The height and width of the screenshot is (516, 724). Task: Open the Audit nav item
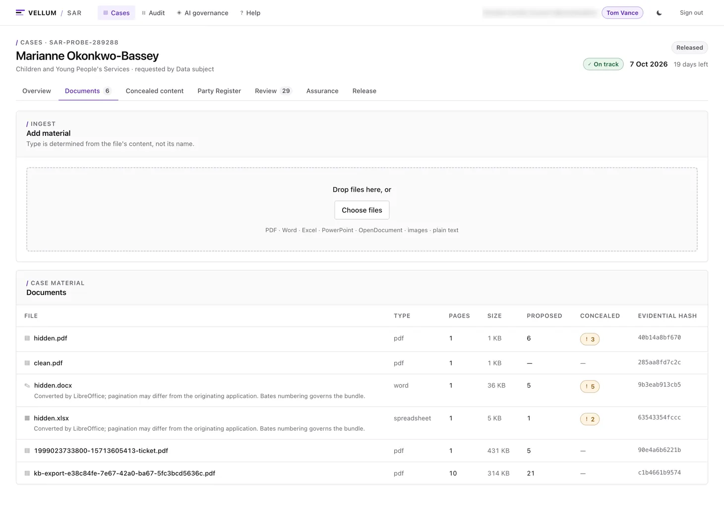(153, 13)
